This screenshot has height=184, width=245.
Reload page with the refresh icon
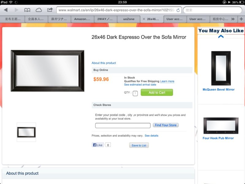point(178,10)
